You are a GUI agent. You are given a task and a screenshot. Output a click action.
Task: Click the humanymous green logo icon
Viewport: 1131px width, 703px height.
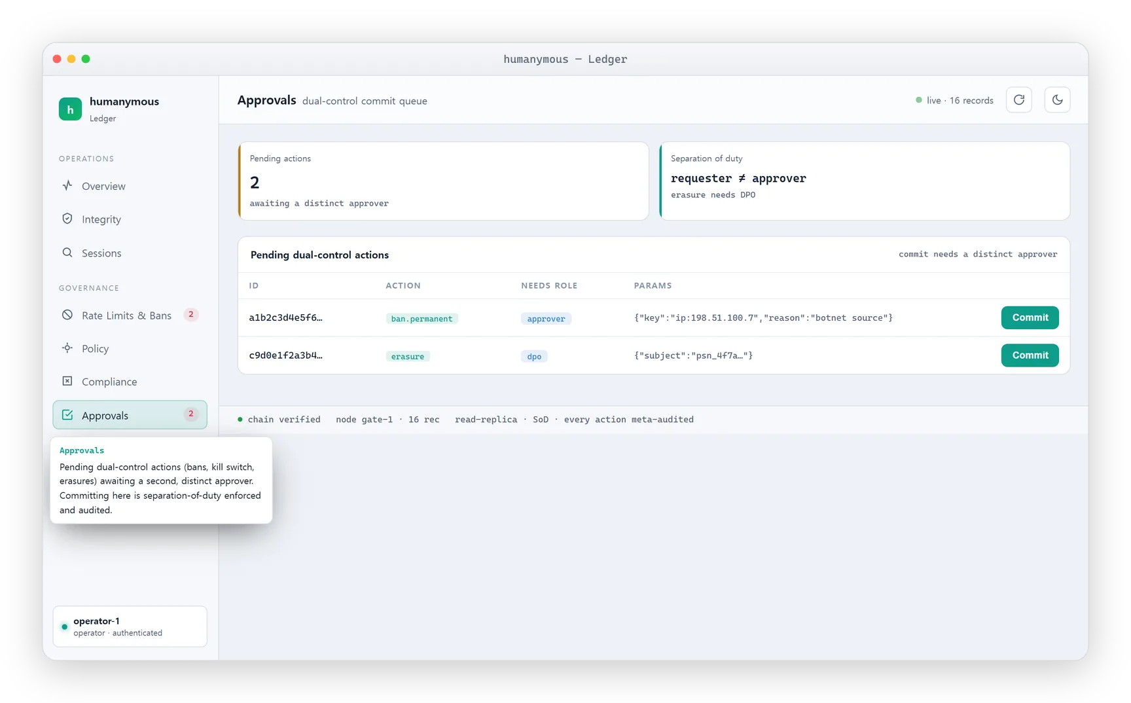tap(70, 109)
